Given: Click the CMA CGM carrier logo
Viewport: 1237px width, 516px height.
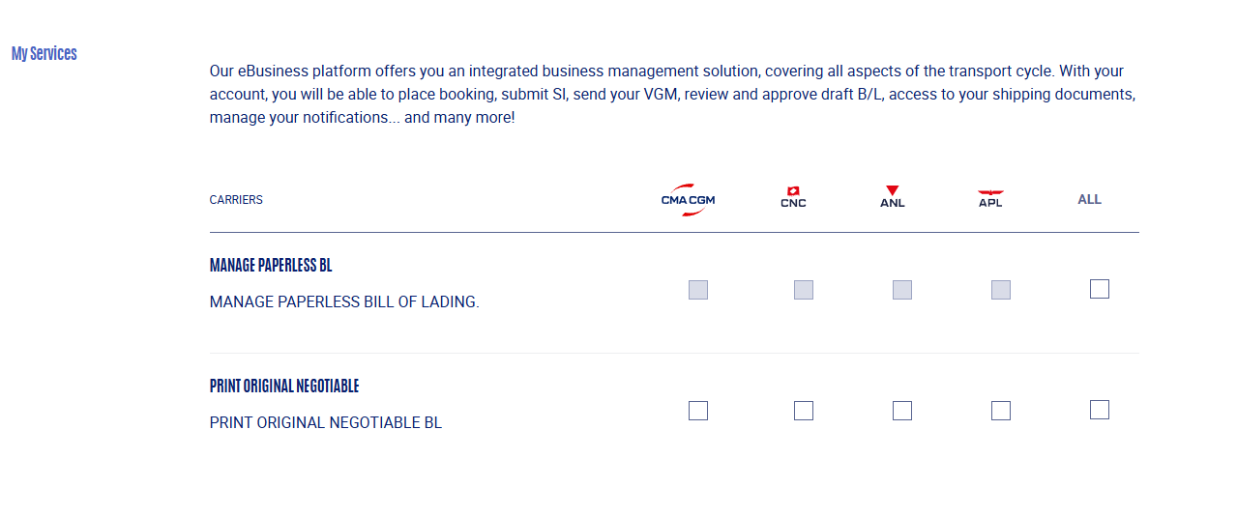Looking at the screenshot, I should click(x=689, y=200).
